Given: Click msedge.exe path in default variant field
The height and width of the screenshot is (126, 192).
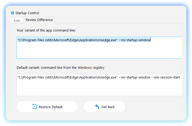Looking at the screenshot, I should tap(67, 77).
